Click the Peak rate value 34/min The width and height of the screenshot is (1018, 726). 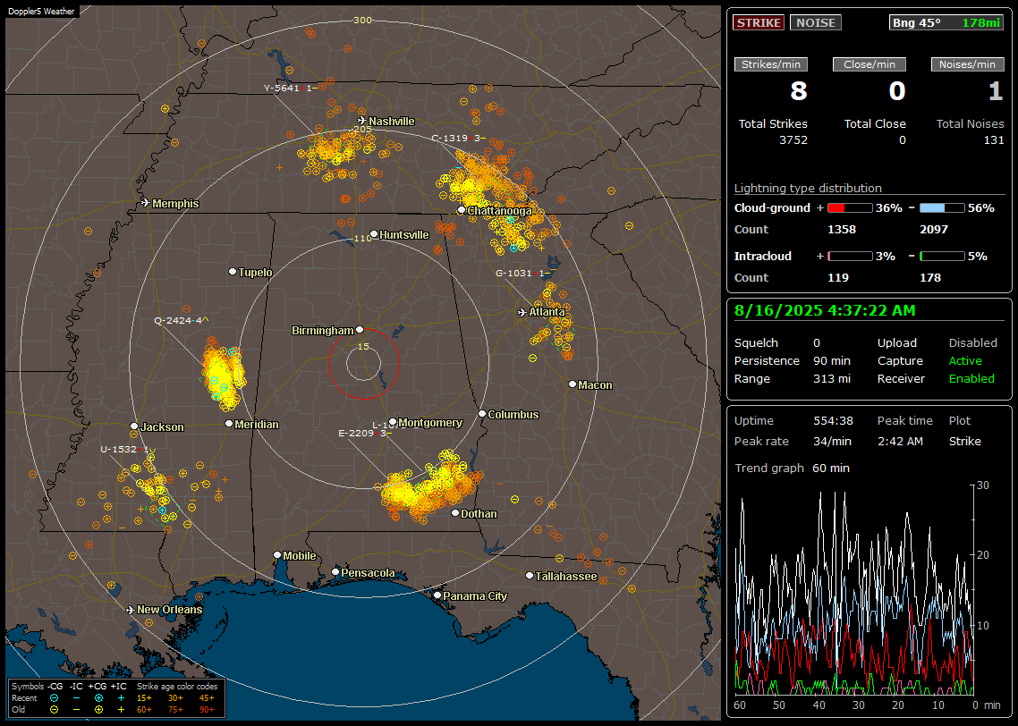pos(833,441)
